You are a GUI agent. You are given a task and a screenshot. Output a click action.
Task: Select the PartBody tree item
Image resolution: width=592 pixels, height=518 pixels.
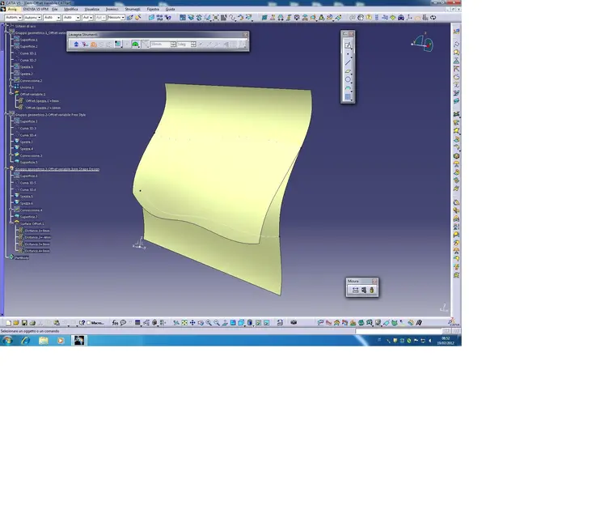(x=21, y=257)
